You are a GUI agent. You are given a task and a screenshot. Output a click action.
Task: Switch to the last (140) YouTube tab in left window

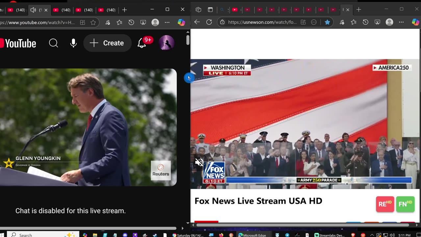point(107,10)
